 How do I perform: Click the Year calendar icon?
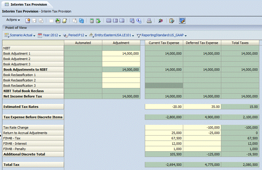(40, 35)
